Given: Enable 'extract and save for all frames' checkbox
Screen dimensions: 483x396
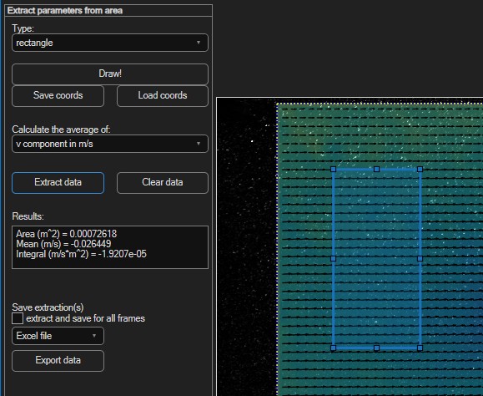Looking at the screenshot, I should pyautogui.click(x=18, y=318).
